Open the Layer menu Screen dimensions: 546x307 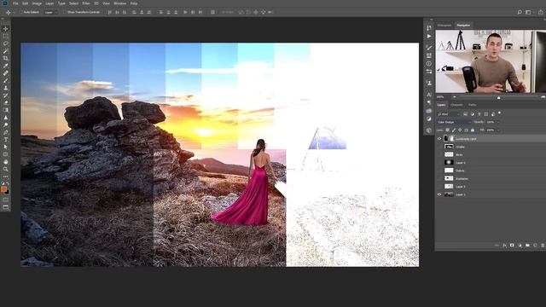pyautogui.click(x=49, y=3)
